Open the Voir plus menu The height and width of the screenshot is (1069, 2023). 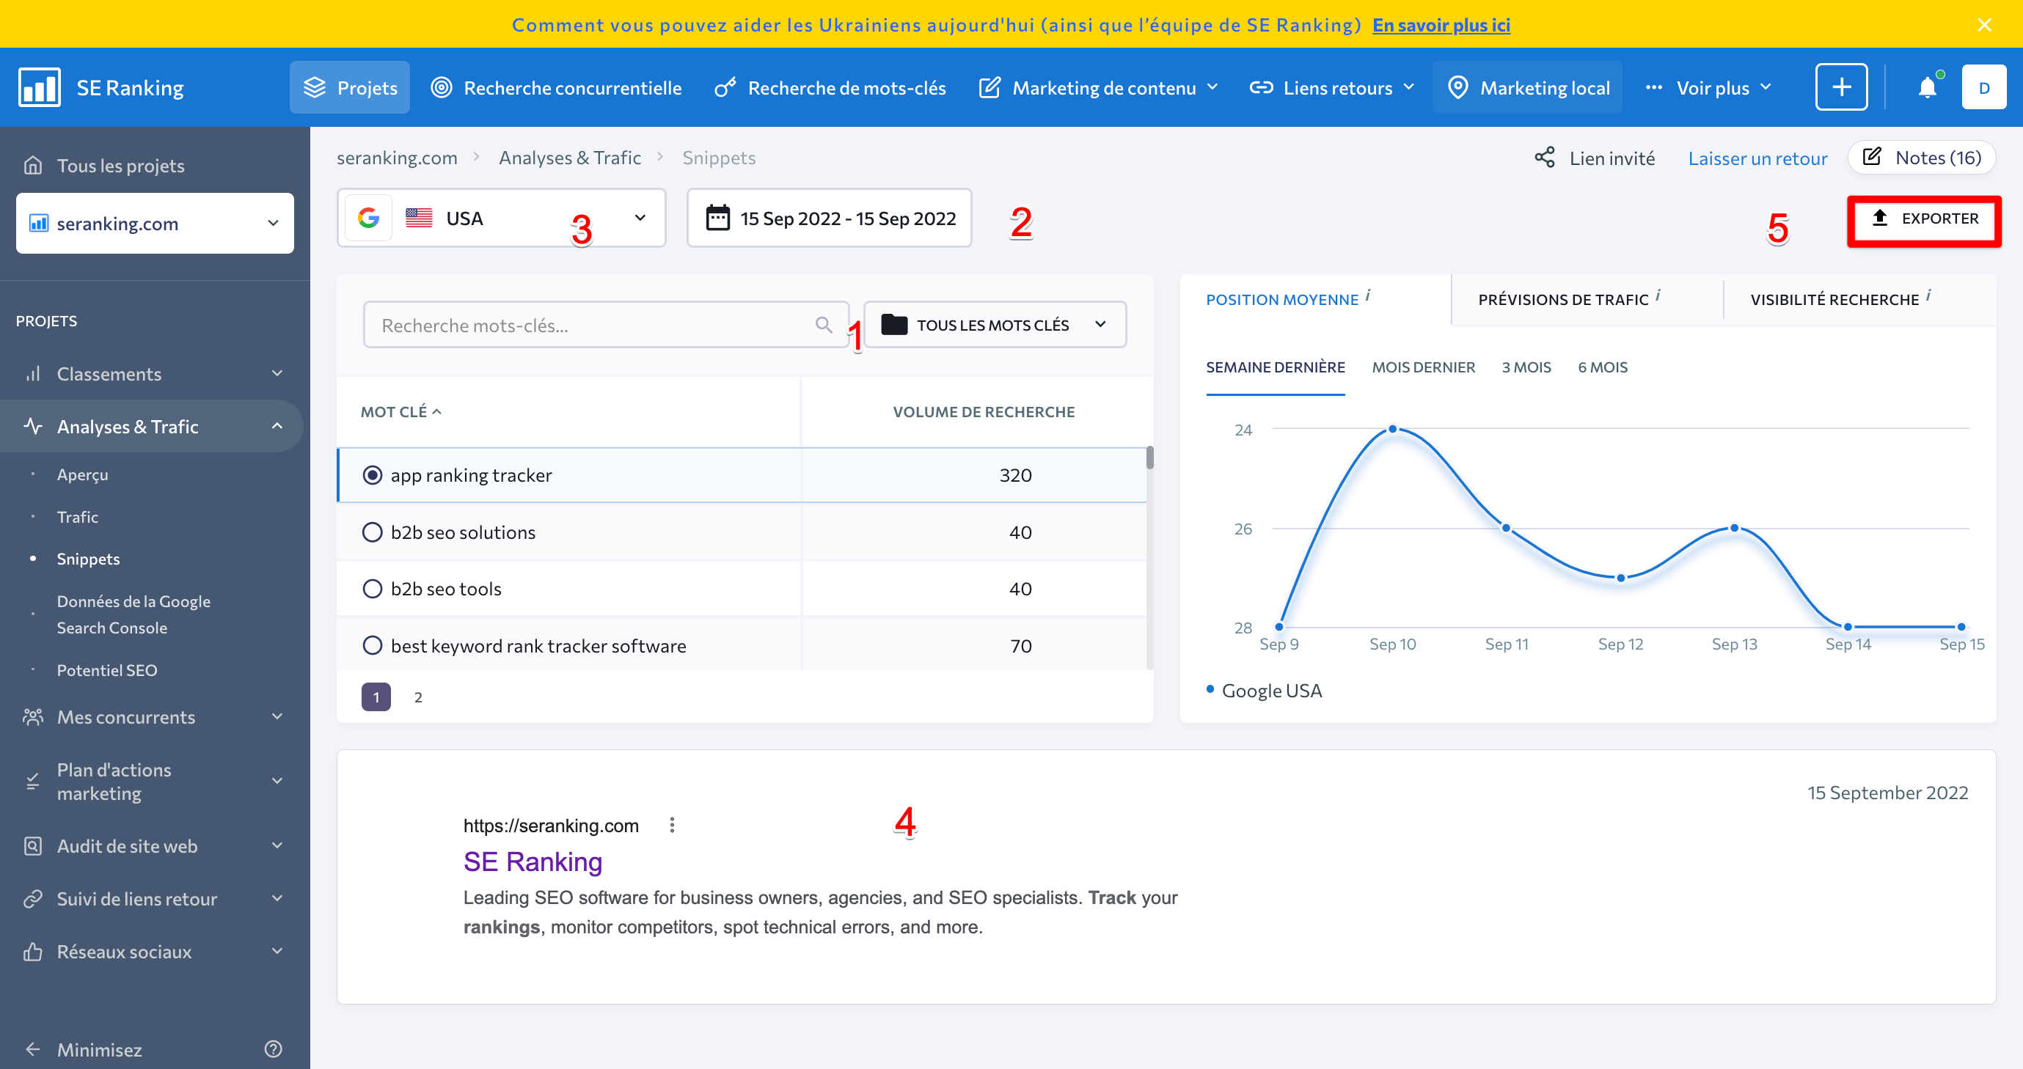click(x=1708, y=87)
